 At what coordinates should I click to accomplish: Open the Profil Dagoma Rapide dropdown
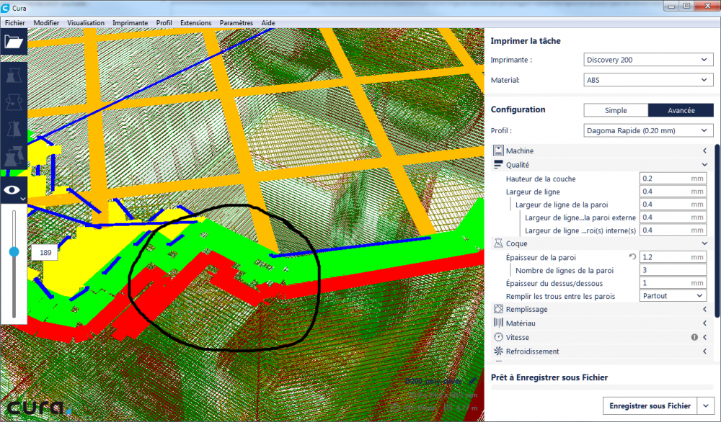click(648, 130)
